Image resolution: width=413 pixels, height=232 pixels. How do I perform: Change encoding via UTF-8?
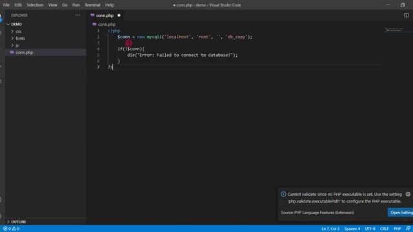pyautogui.click(x=370, y=229)
